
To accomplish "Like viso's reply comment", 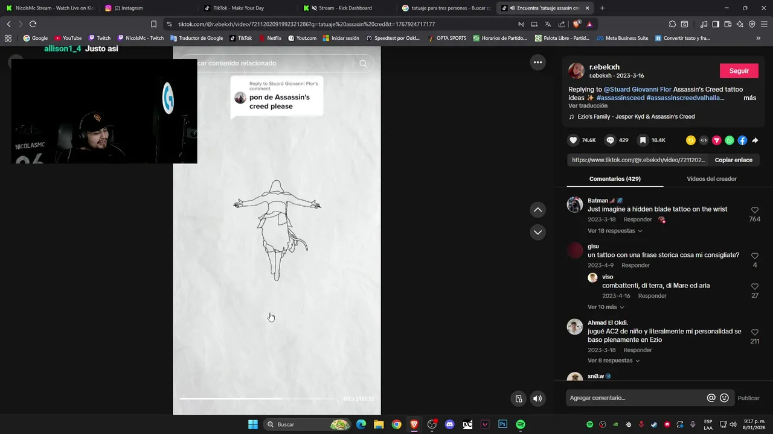I will (755, 286).
